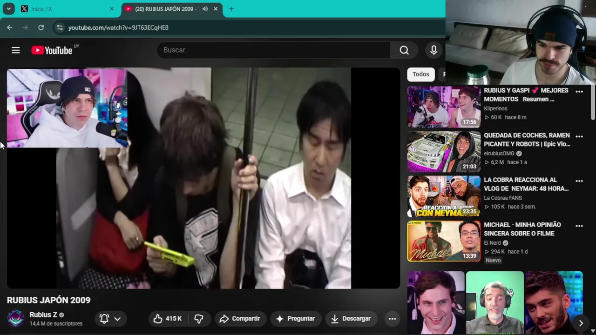Dislike the video with thumbs down
This screenshot has height=335, width=596.
(199, 319)
